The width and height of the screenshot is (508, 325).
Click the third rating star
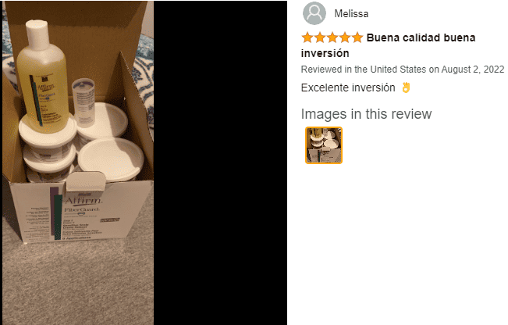332,37
